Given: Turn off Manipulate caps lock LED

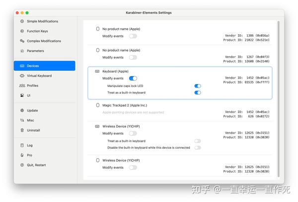Looking at the screenshot, I should tap(198, 86).
